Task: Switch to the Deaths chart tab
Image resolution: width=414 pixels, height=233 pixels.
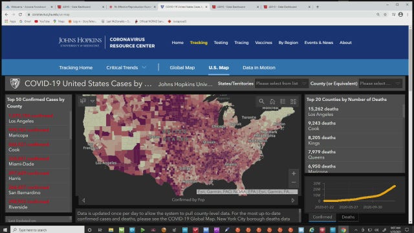Action: click(348, 217)
